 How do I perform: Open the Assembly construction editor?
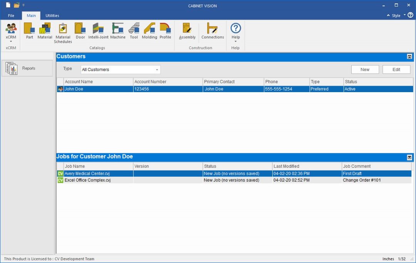(187, 31)
